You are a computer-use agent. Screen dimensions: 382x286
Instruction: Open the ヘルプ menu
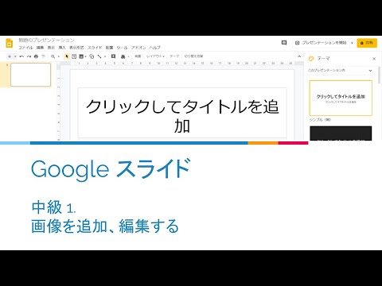coord(155,48)
